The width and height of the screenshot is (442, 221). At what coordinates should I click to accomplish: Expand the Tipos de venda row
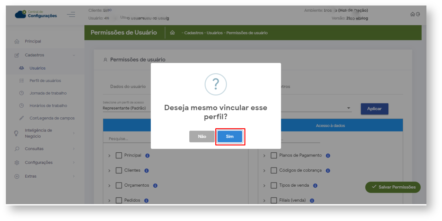pyautogui.click(x=264, y=186)
